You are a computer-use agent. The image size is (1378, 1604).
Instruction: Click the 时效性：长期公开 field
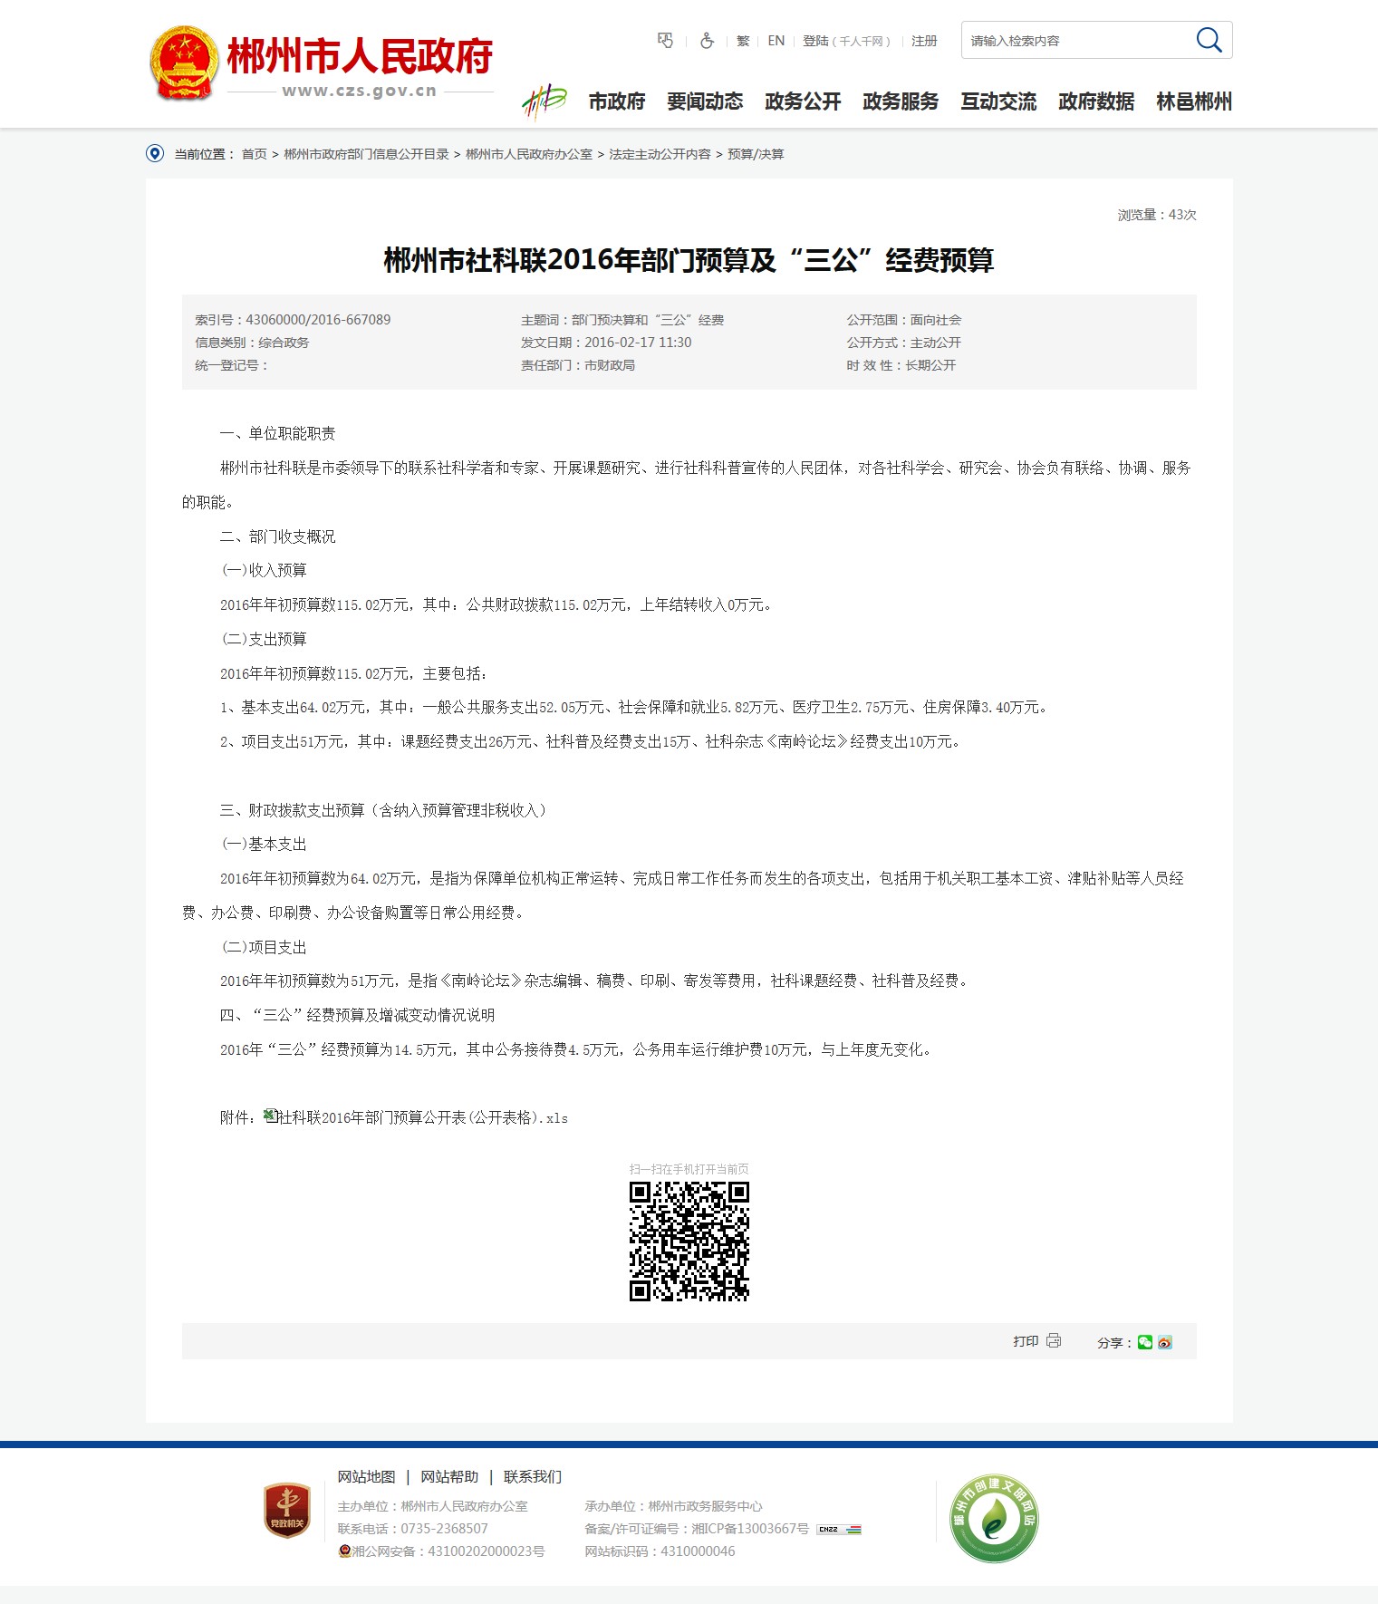click(x=901, y=365)
